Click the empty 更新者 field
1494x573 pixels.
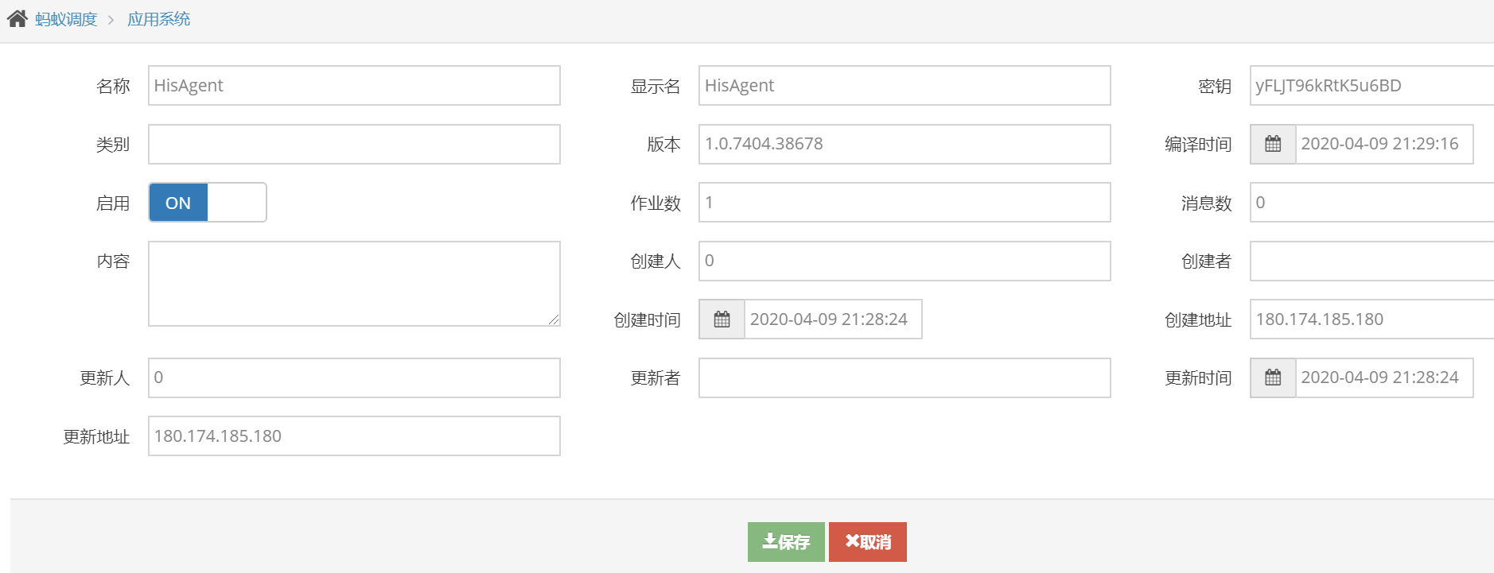coord(905,377)
